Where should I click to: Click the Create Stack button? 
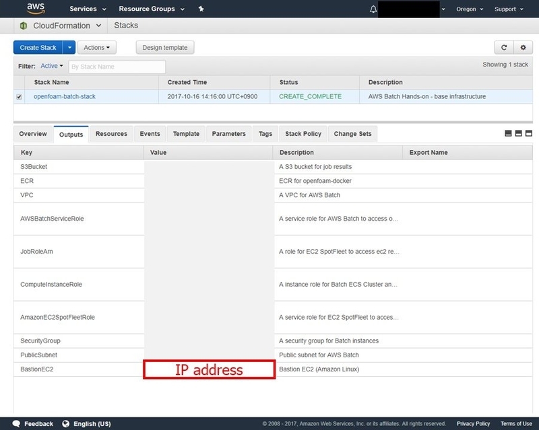point(38,47)
